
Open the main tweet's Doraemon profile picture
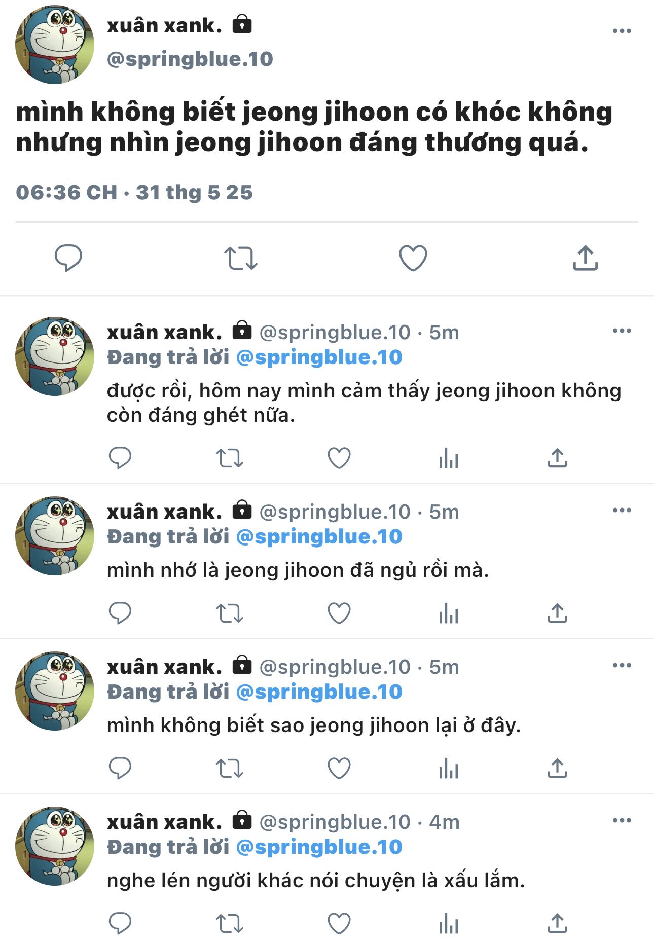point(55,45)
